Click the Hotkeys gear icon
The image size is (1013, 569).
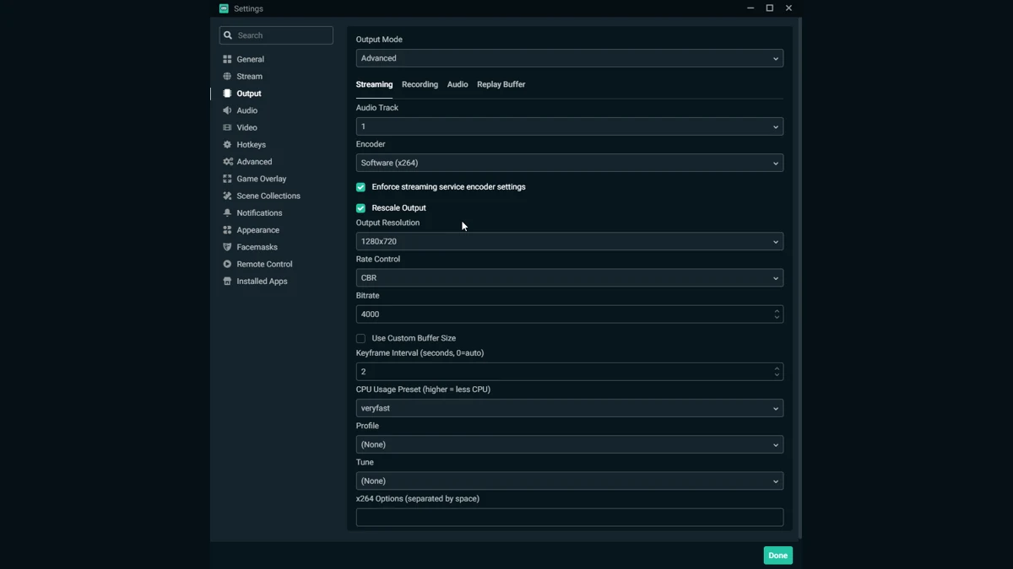click(227, 144)
